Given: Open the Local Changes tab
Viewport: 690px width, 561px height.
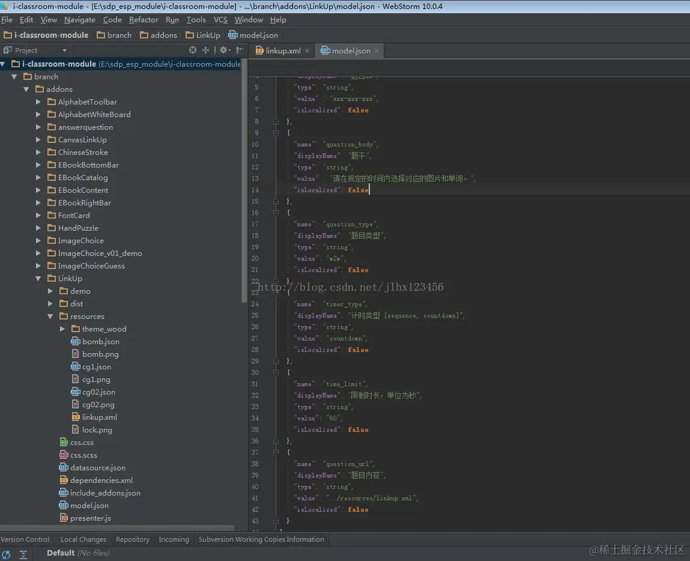Looking at the screenshot, I should (x=83, y=539).
